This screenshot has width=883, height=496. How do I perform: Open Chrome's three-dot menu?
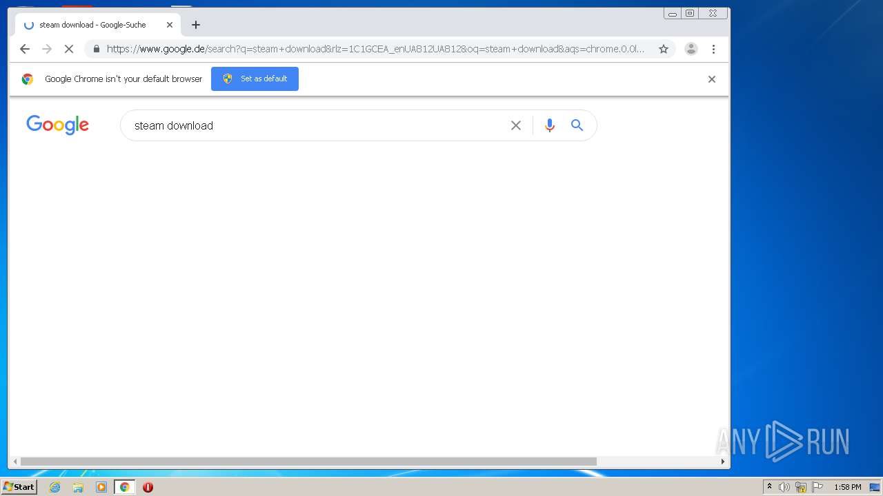tap(713, 49)
